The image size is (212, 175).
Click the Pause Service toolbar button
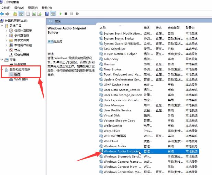pos(71,14)
